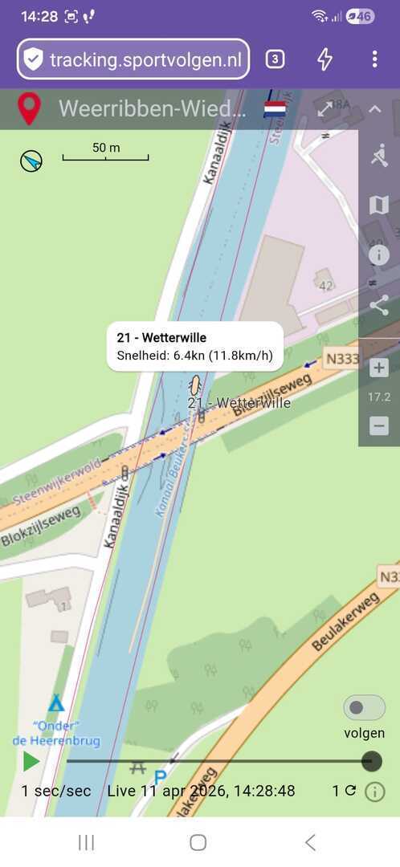Start playback with the green play button
400x867 pixels.
pos(31,761)
